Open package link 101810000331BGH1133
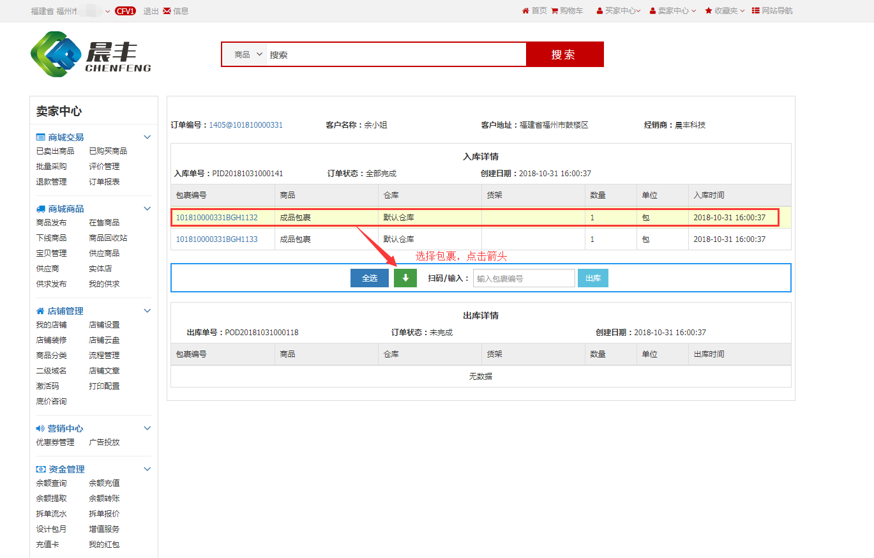 (216, 239)
